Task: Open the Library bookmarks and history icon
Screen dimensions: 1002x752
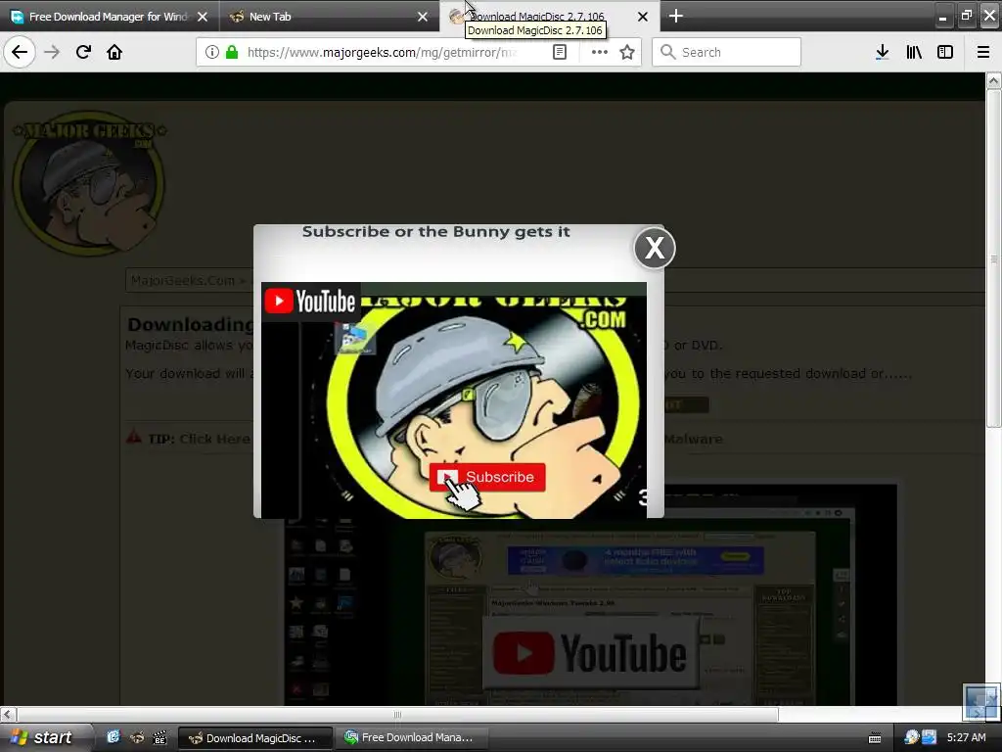Action: pos(914,52)
